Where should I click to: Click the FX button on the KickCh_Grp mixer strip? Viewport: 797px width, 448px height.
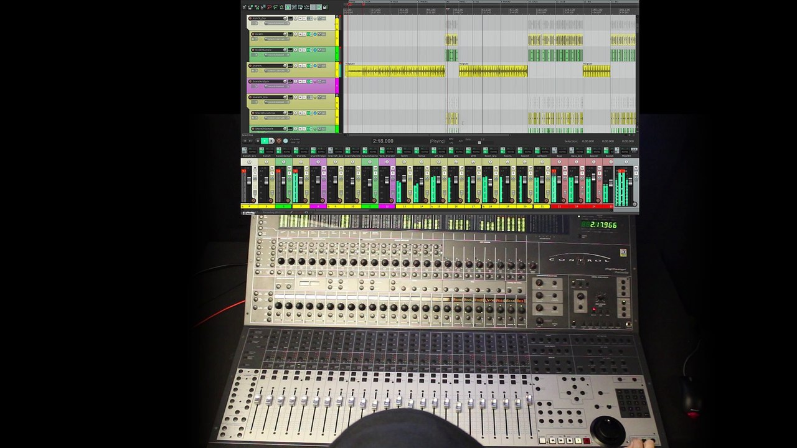coord(244,151)
